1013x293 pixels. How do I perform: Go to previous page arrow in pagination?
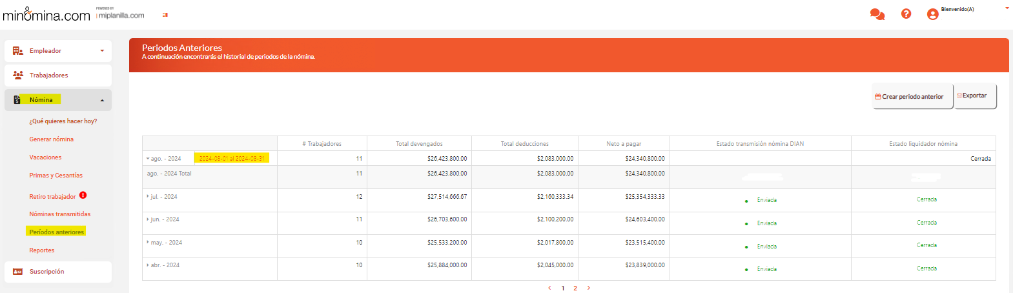pos(549,288)
